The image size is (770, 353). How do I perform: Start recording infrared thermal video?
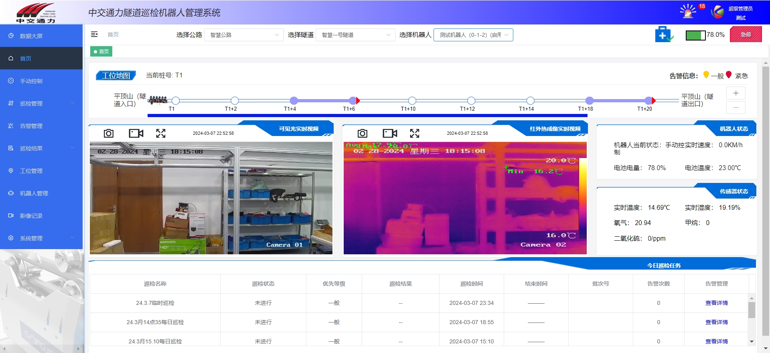click(390, 133)
